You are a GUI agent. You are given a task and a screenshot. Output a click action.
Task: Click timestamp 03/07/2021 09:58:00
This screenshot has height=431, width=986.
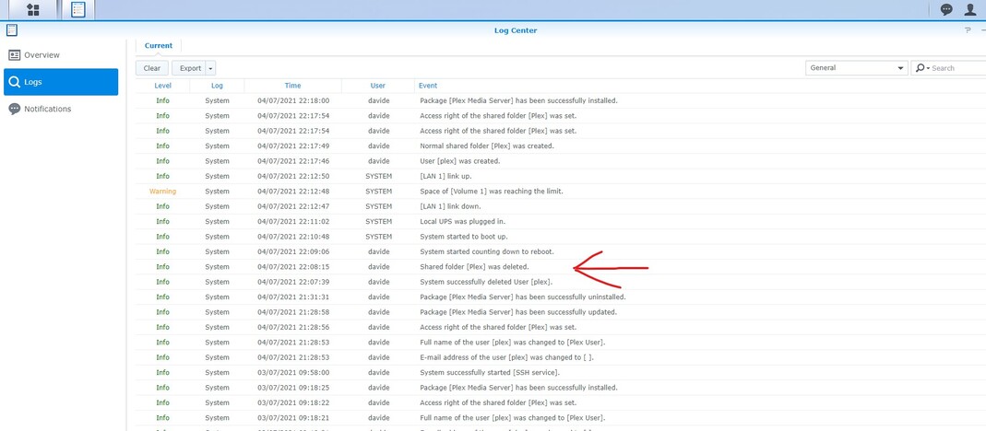coord(293,372)
